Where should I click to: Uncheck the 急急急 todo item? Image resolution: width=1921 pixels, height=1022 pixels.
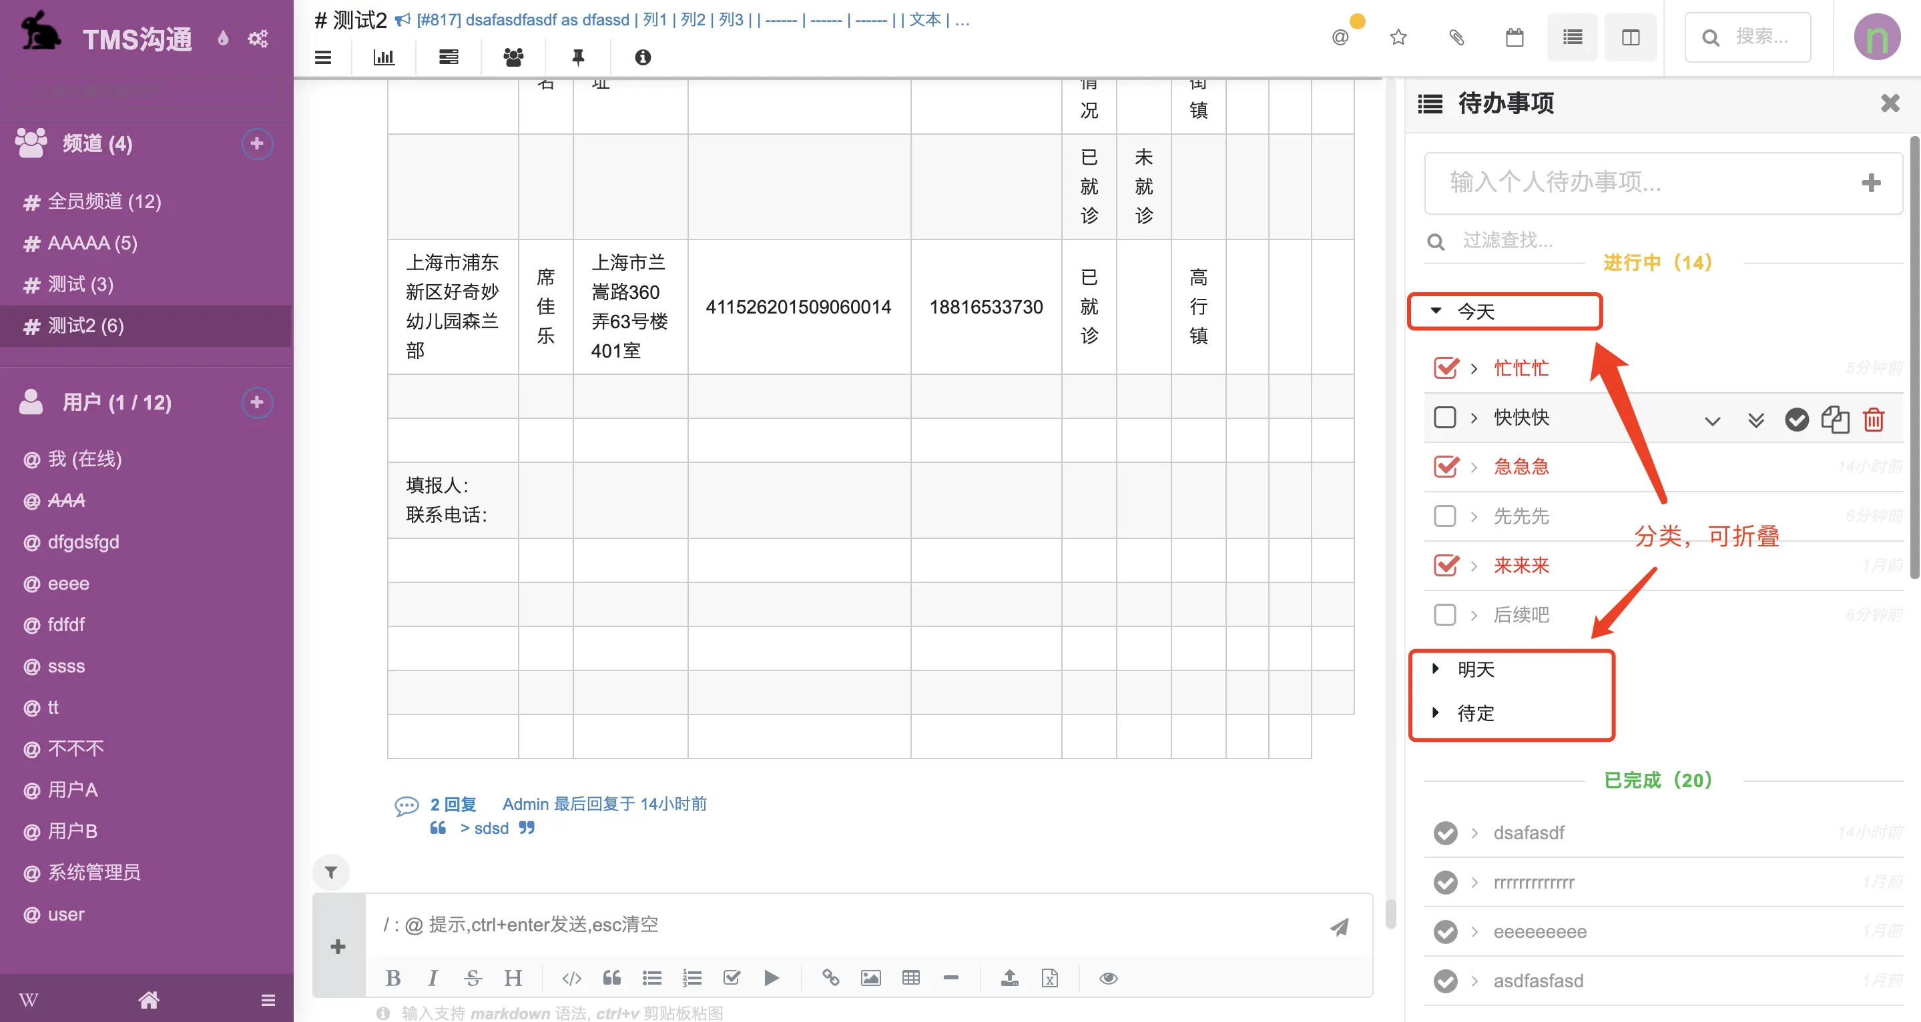1446,466
